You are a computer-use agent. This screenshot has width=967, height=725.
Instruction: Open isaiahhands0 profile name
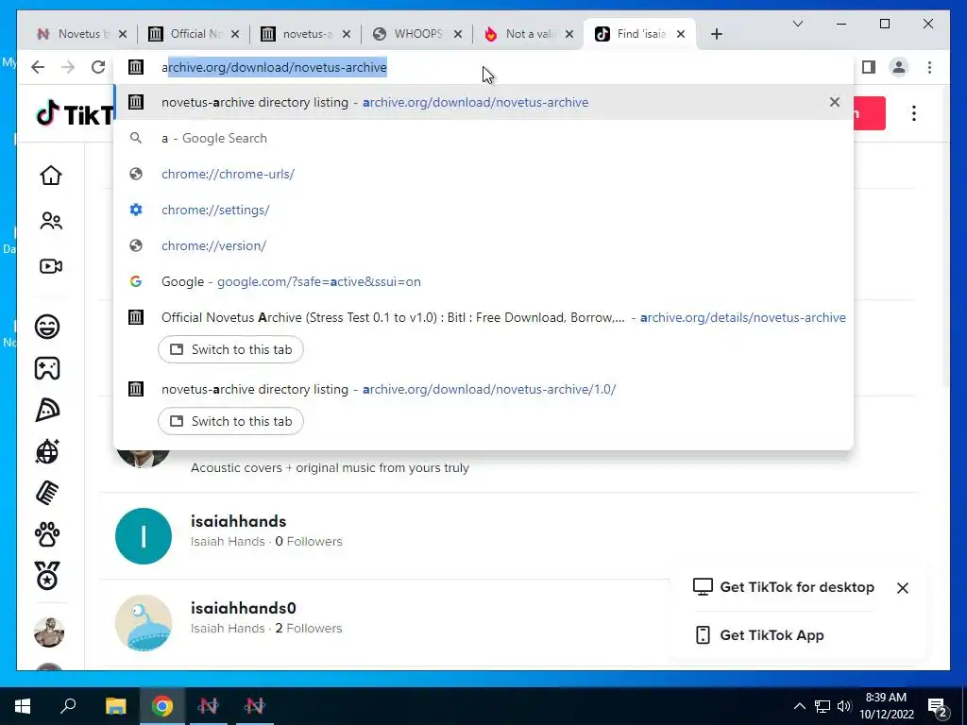tap(243, 608)
